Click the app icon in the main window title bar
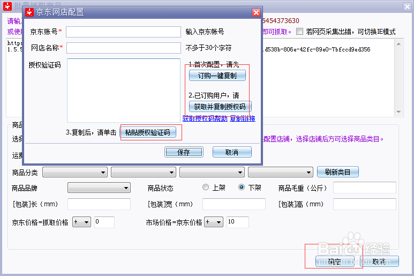The height and width of the screenshot is (276, 414). click(x=7, y=6)
